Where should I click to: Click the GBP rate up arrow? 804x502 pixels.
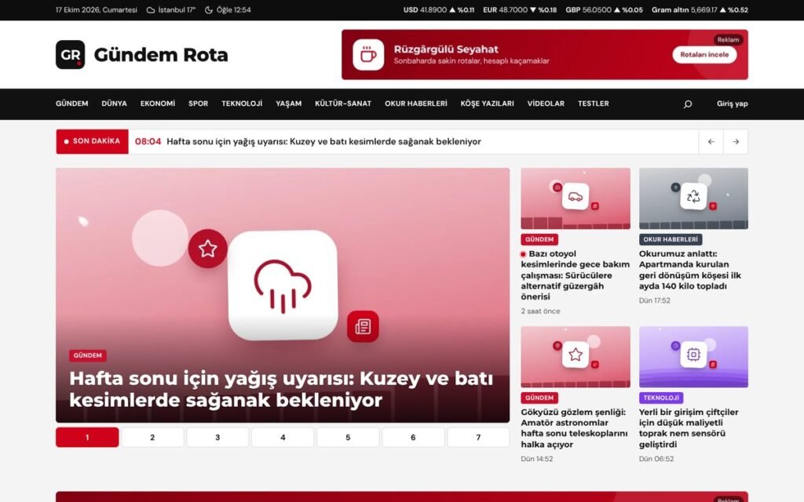[617, 9]
